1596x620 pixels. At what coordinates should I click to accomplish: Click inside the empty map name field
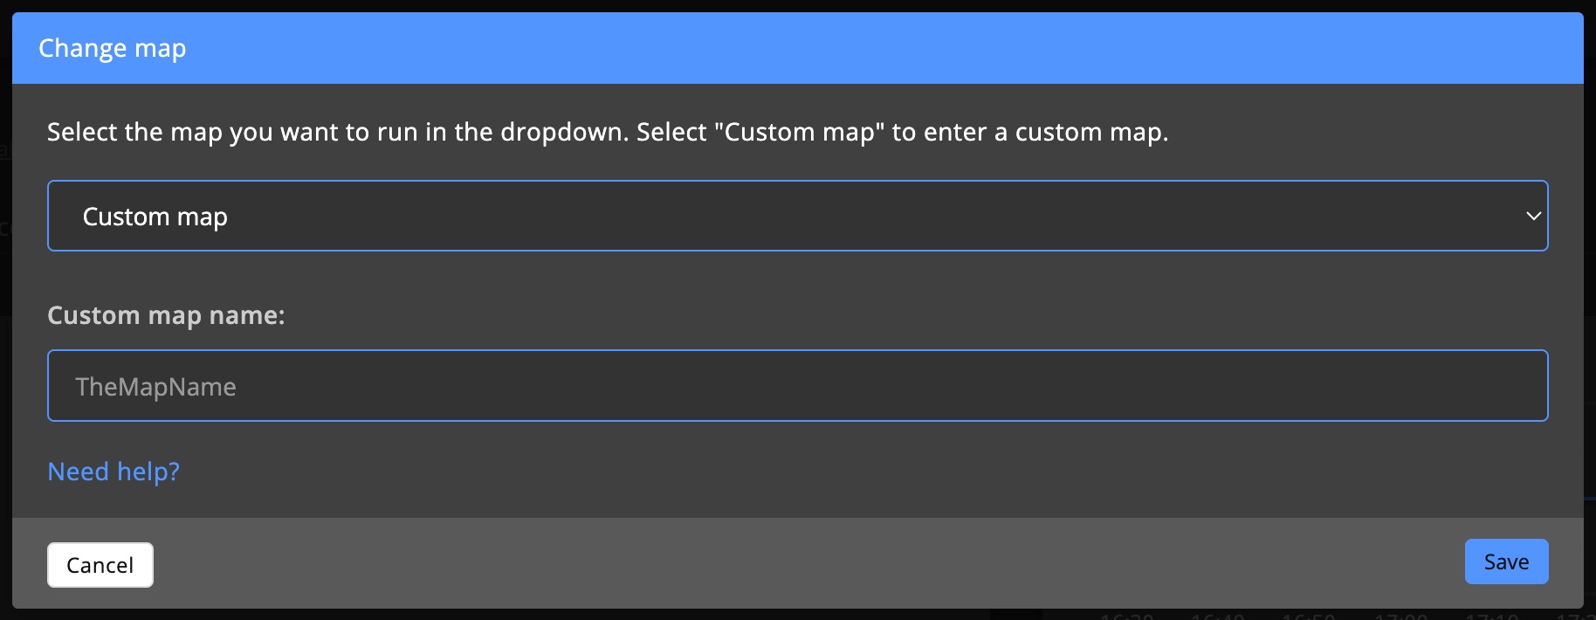click(x=796, y=385)
